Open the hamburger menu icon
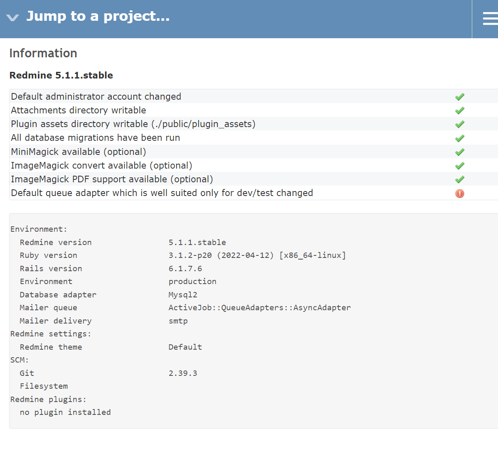 491,18
